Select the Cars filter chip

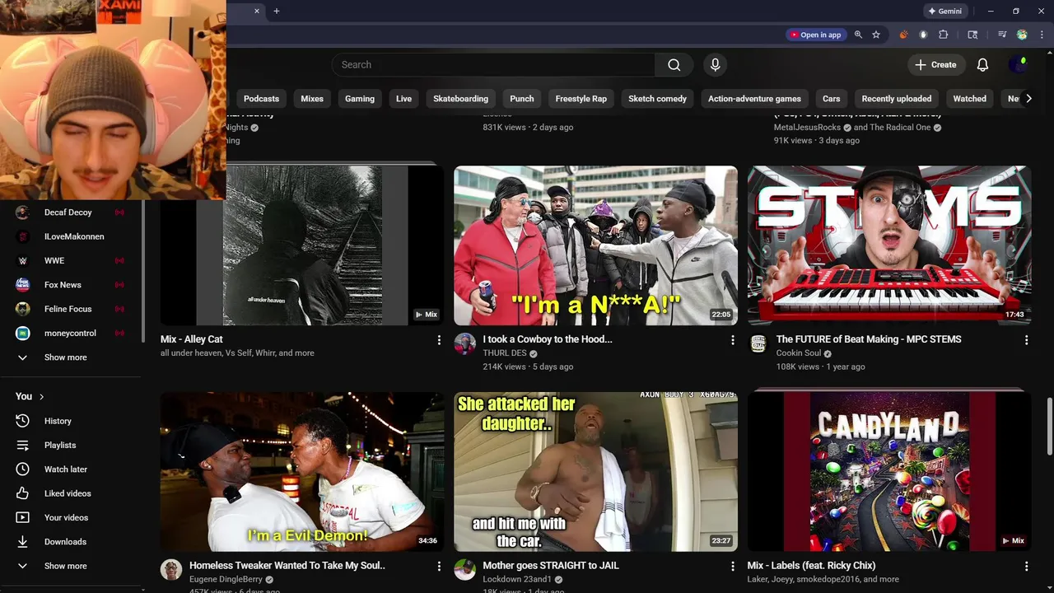(x=832, y=99)
